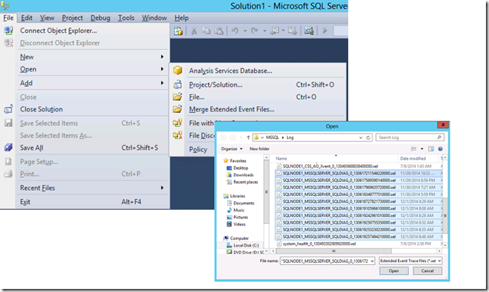The width and height of the screenshot is (489, 292).
Task: Open the Debug menu
Action: 100,18
